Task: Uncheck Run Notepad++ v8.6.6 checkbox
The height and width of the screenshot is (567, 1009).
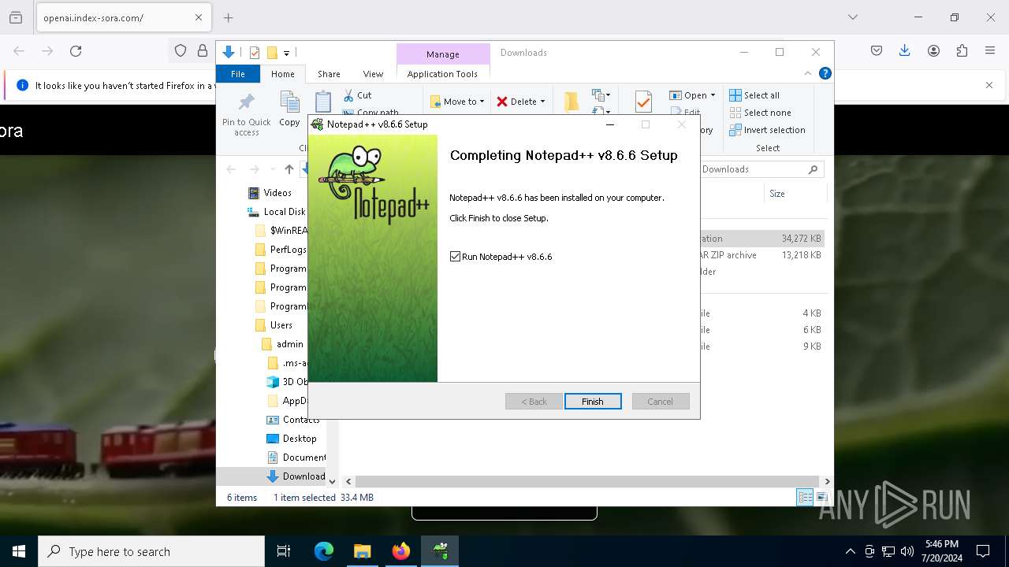Action: click(455, 257)
